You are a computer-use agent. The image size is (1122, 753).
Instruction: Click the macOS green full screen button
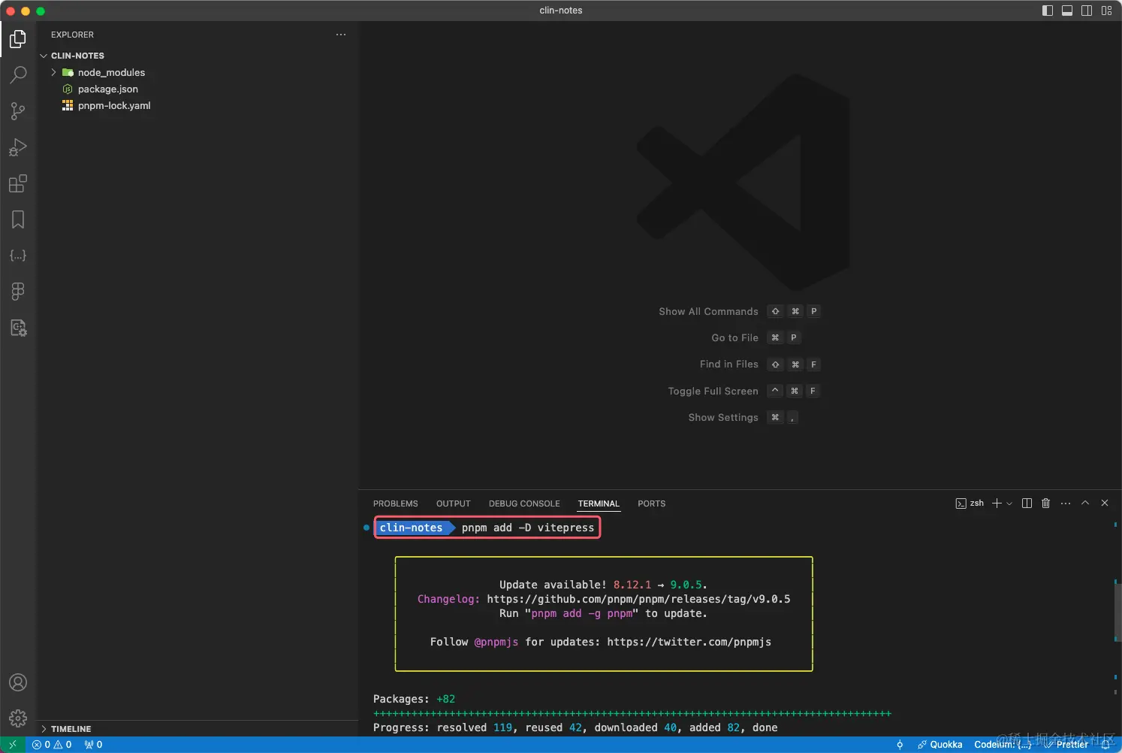(41, 11)
